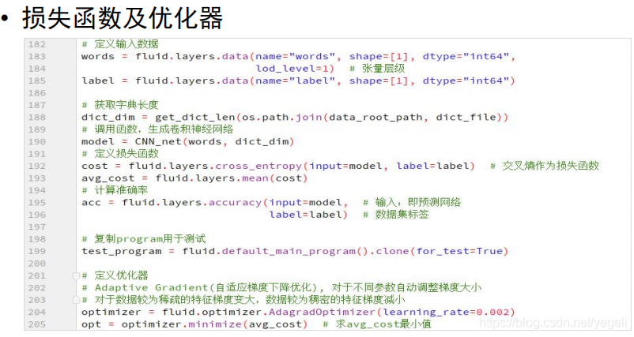Click the comment '# 定义优化器'
Screen dimensions: 634x337
click(x=115, y=275)
